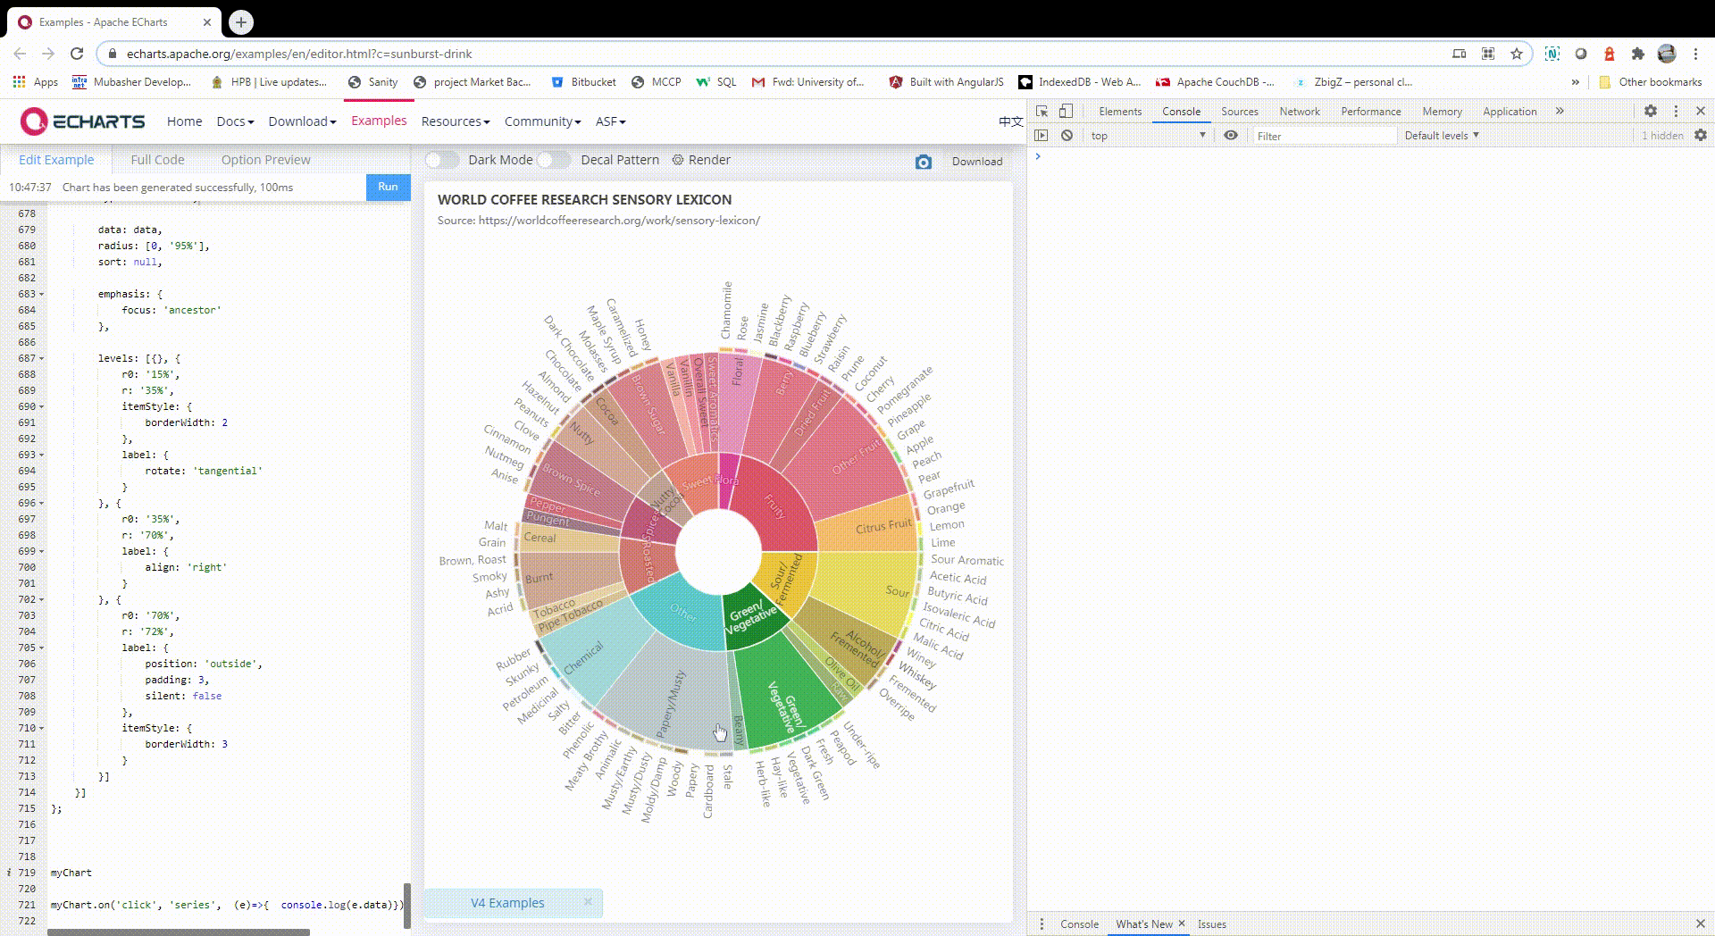The image size is (1715, 936).
Task: Toggle Decal Pattern switch
Action: pyautogui.click(x=553, y=160)
